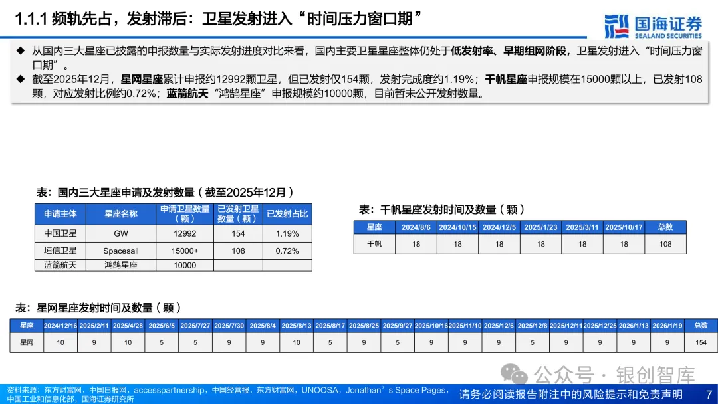Click the 2024/10/15 header in 千帆 table
The height and width of the screenshot is (404, 718).
click(457, 227)
